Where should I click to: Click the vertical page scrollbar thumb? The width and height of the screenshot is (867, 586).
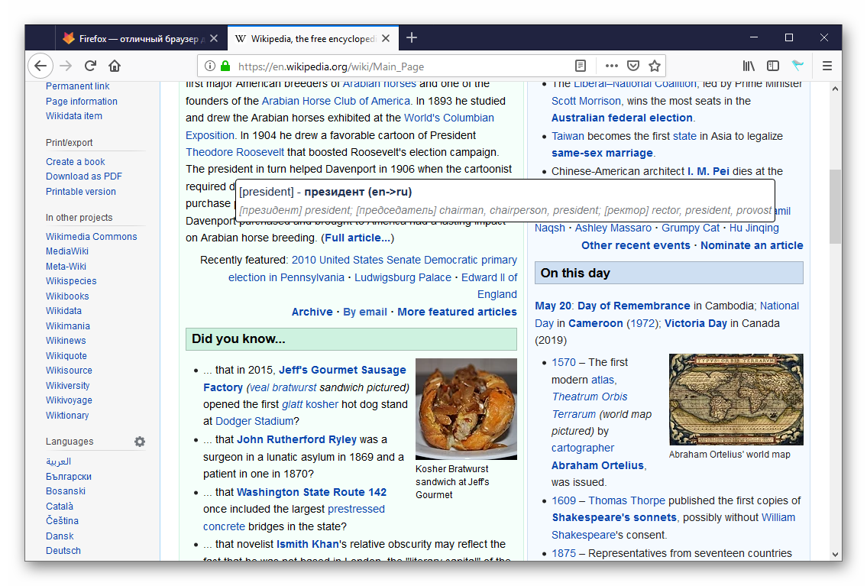(835, 206)
